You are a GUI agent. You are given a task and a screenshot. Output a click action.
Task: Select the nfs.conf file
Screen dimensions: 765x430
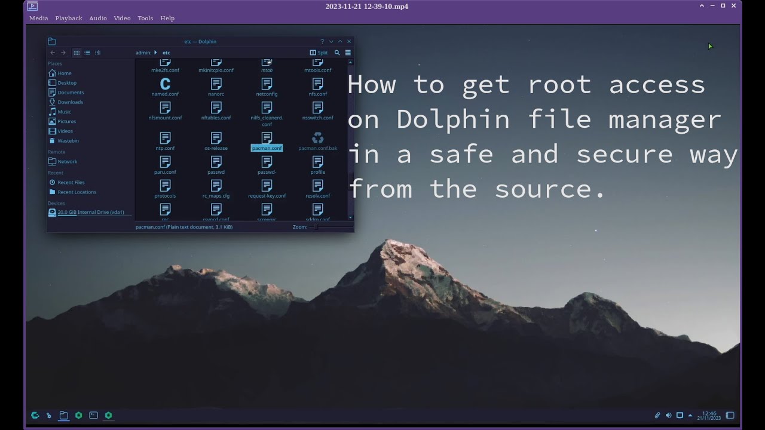pyautogui.click(x=318, y=87)
